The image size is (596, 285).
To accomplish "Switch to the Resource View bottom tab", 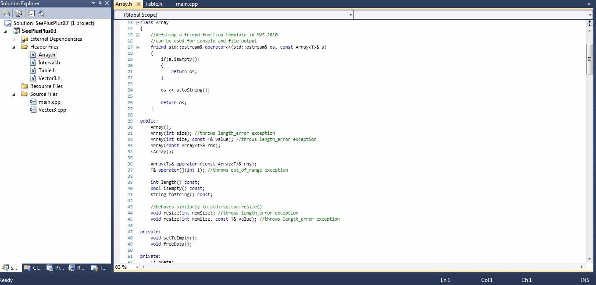I will [77, 268].
